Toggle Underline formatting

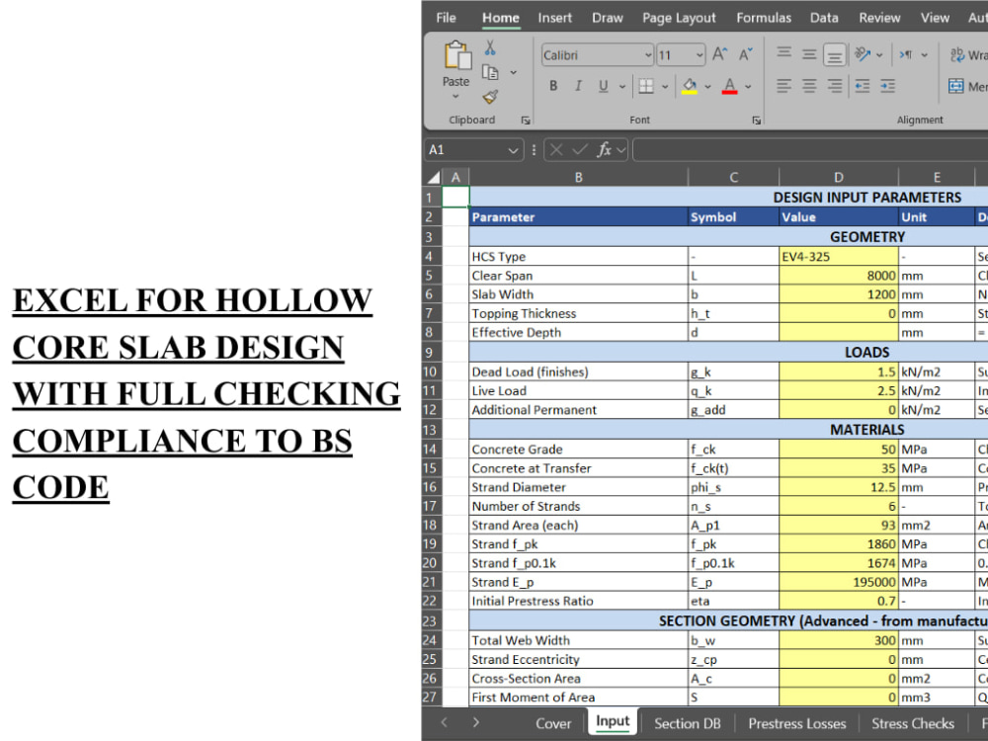point(603,86)
